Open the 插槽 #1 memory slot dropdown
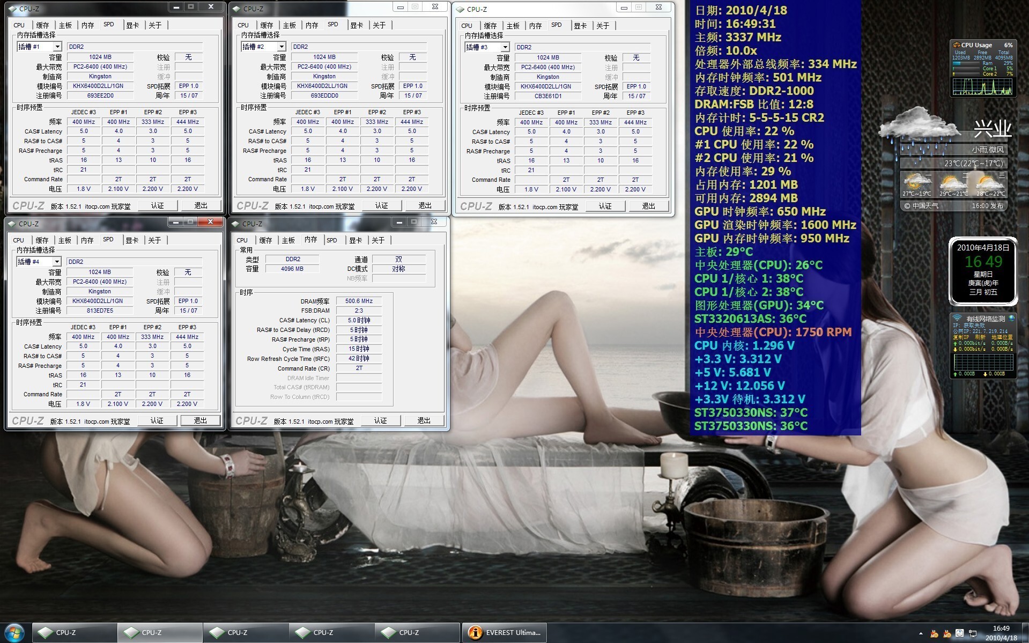The width and height of the screenshot is (1029, 643). coord(57,47)
